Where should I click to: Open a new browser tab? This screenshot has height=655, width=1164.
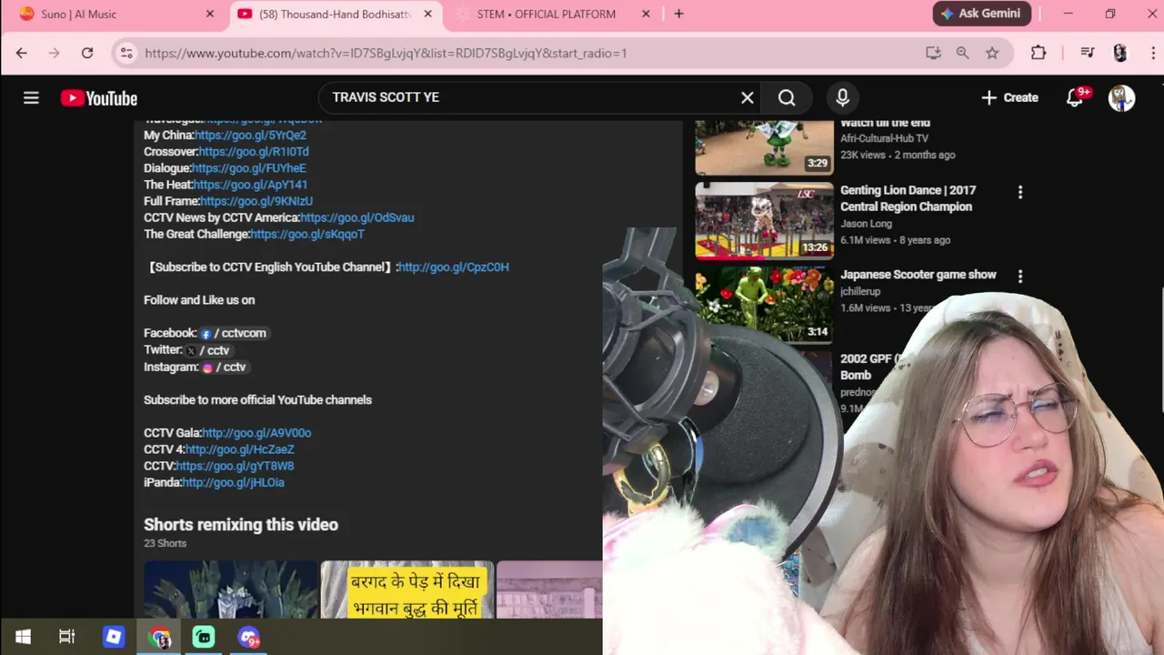pyautogui.click(x=678, y=14)
